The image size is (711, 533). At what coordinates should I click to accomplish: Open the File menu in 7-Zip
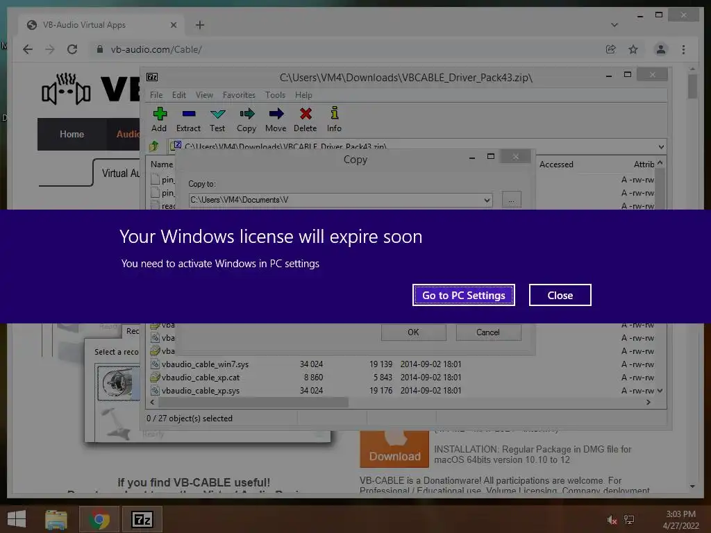click(156, 94)
